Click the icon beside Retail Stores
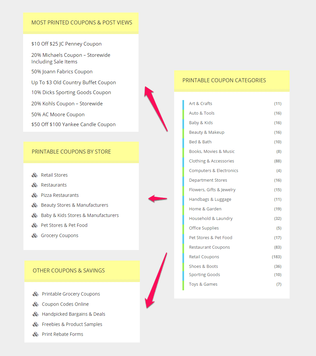 [34, 175]
